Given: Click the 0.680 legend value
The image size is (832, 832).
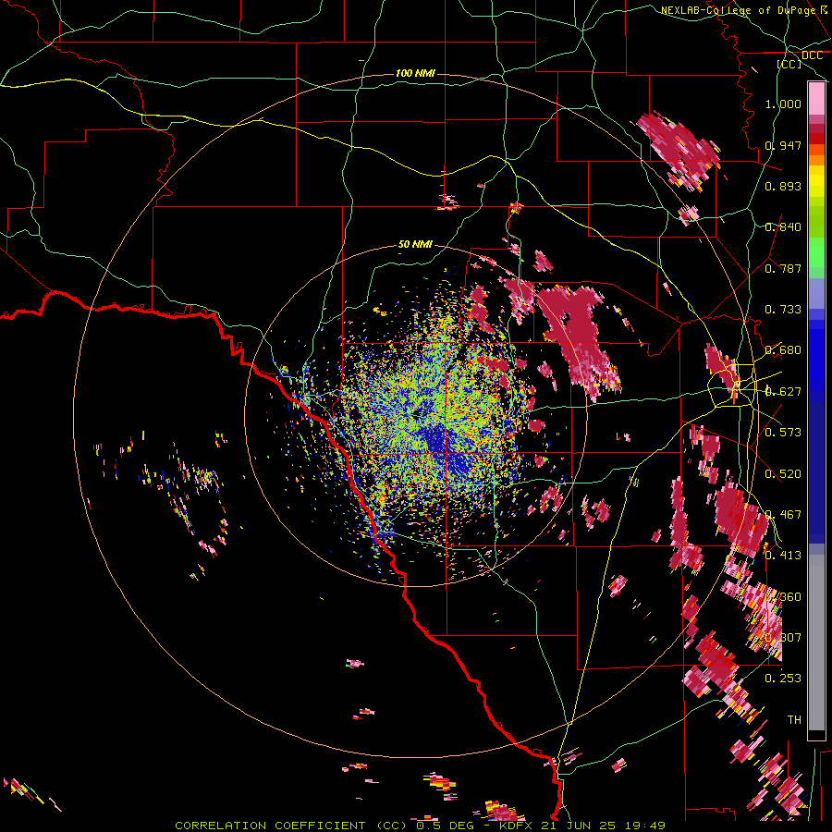Looking at the screenshot, I should (783, 350).
